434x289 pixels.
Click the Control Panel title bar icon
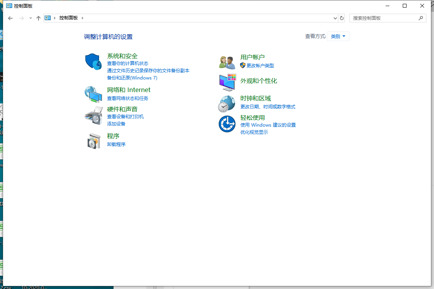(9, 6)
